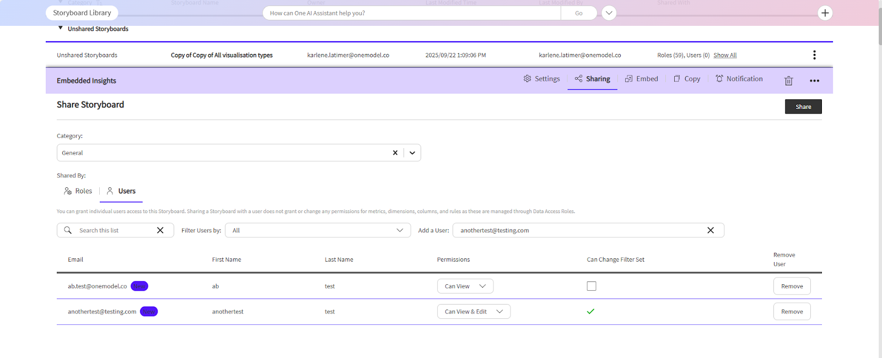Click the black Share button
The width and height of the screenshot is (882, 358).
[803, 107]
